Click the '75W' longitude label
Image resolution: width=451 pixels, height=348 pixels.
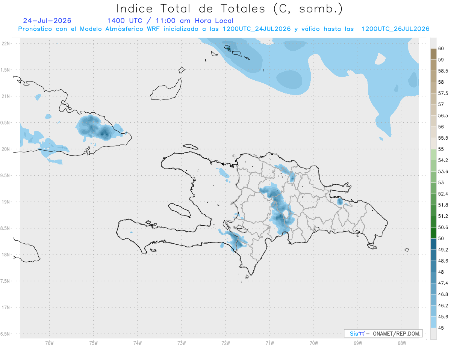pyautogui.click(x=94, y=343)
